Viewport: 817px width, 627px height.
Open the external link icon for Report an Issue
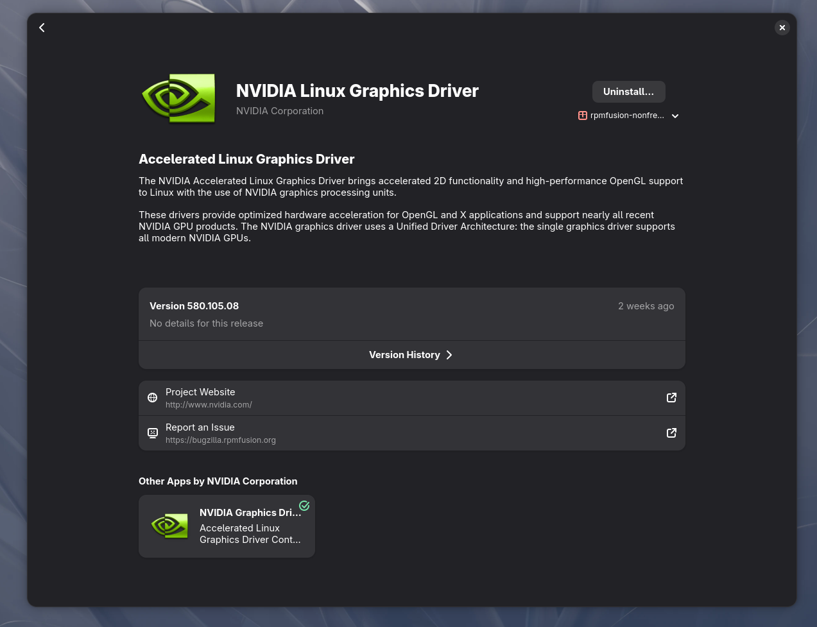pyautogui.click(x=671, y=433)
